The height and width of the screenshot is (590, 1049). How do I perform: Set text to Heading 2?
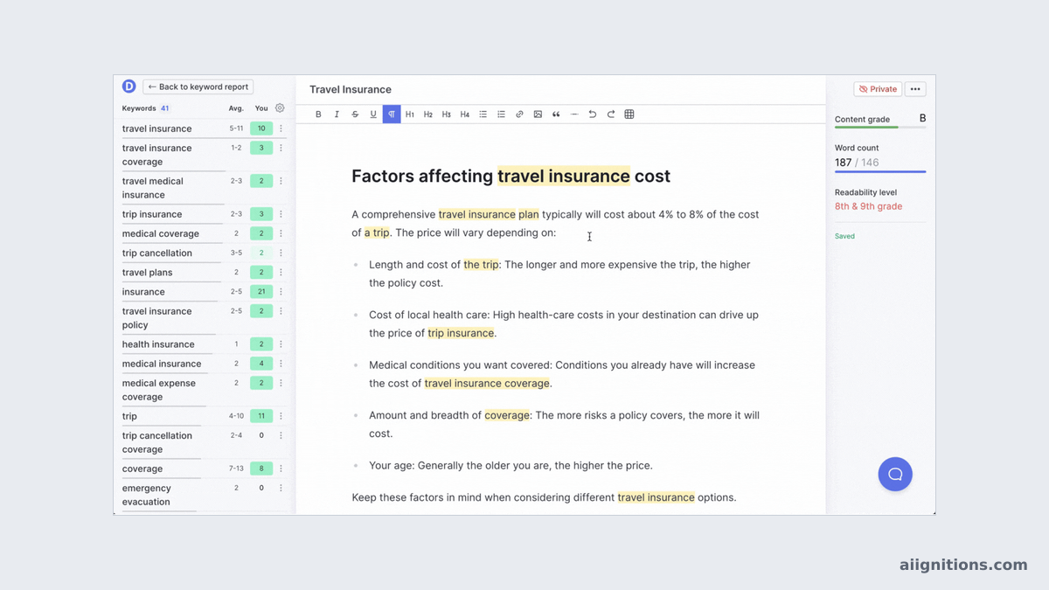point(428,115)
